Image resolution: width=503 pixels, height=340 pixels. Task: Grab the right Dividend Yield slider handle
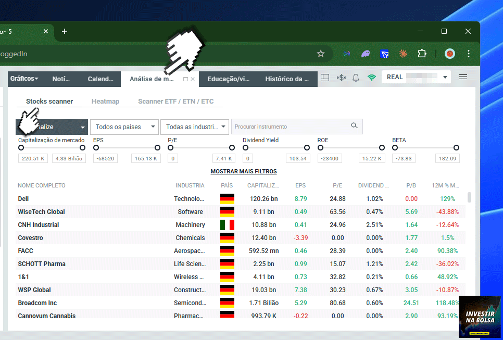[x=307, y=147]
